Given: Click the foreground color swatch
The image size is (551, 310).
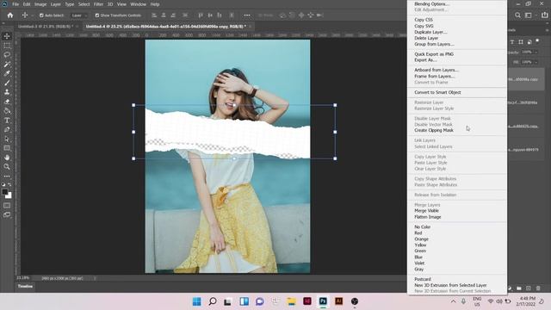Looking at the screenshot, I should click(4, 192).
